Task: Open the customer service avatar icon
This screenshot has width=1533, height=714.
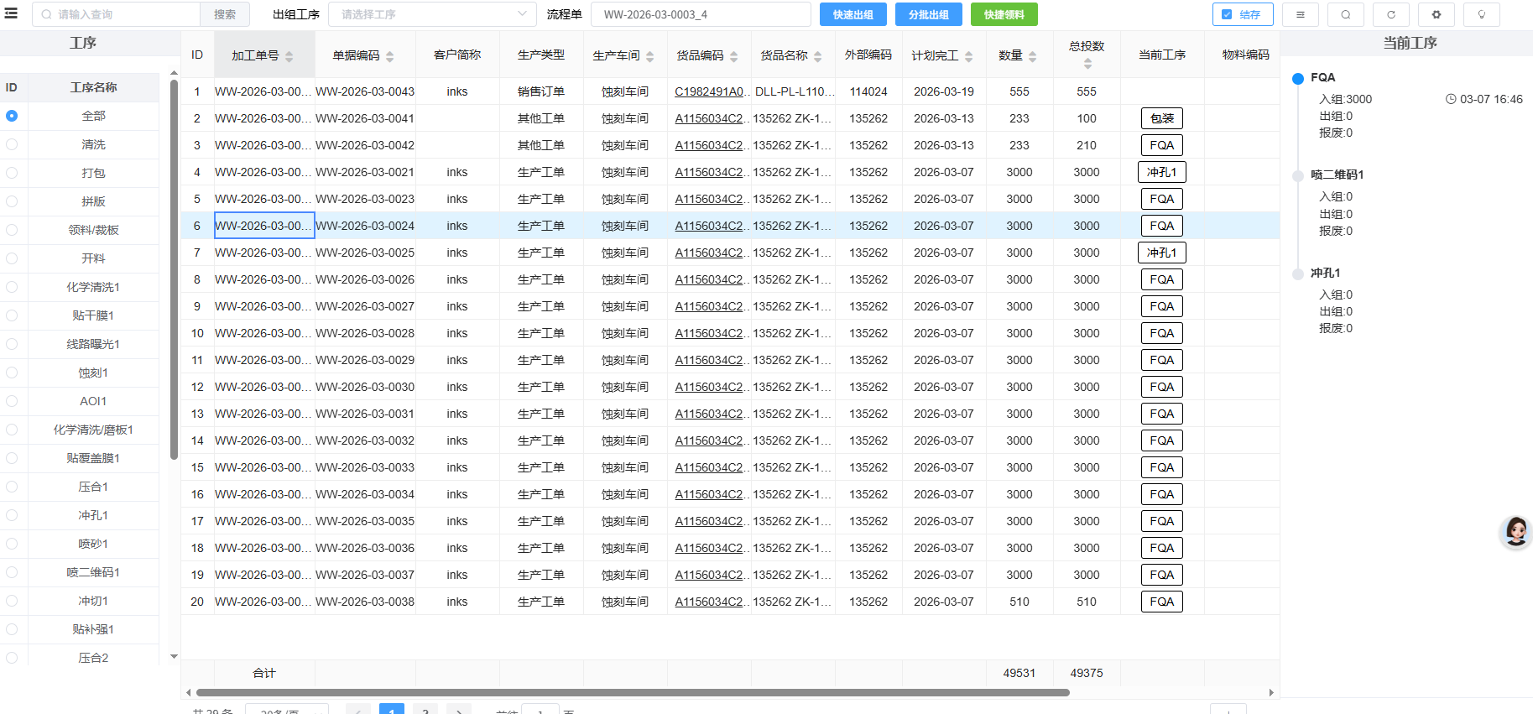Action: coord(1515,532)
